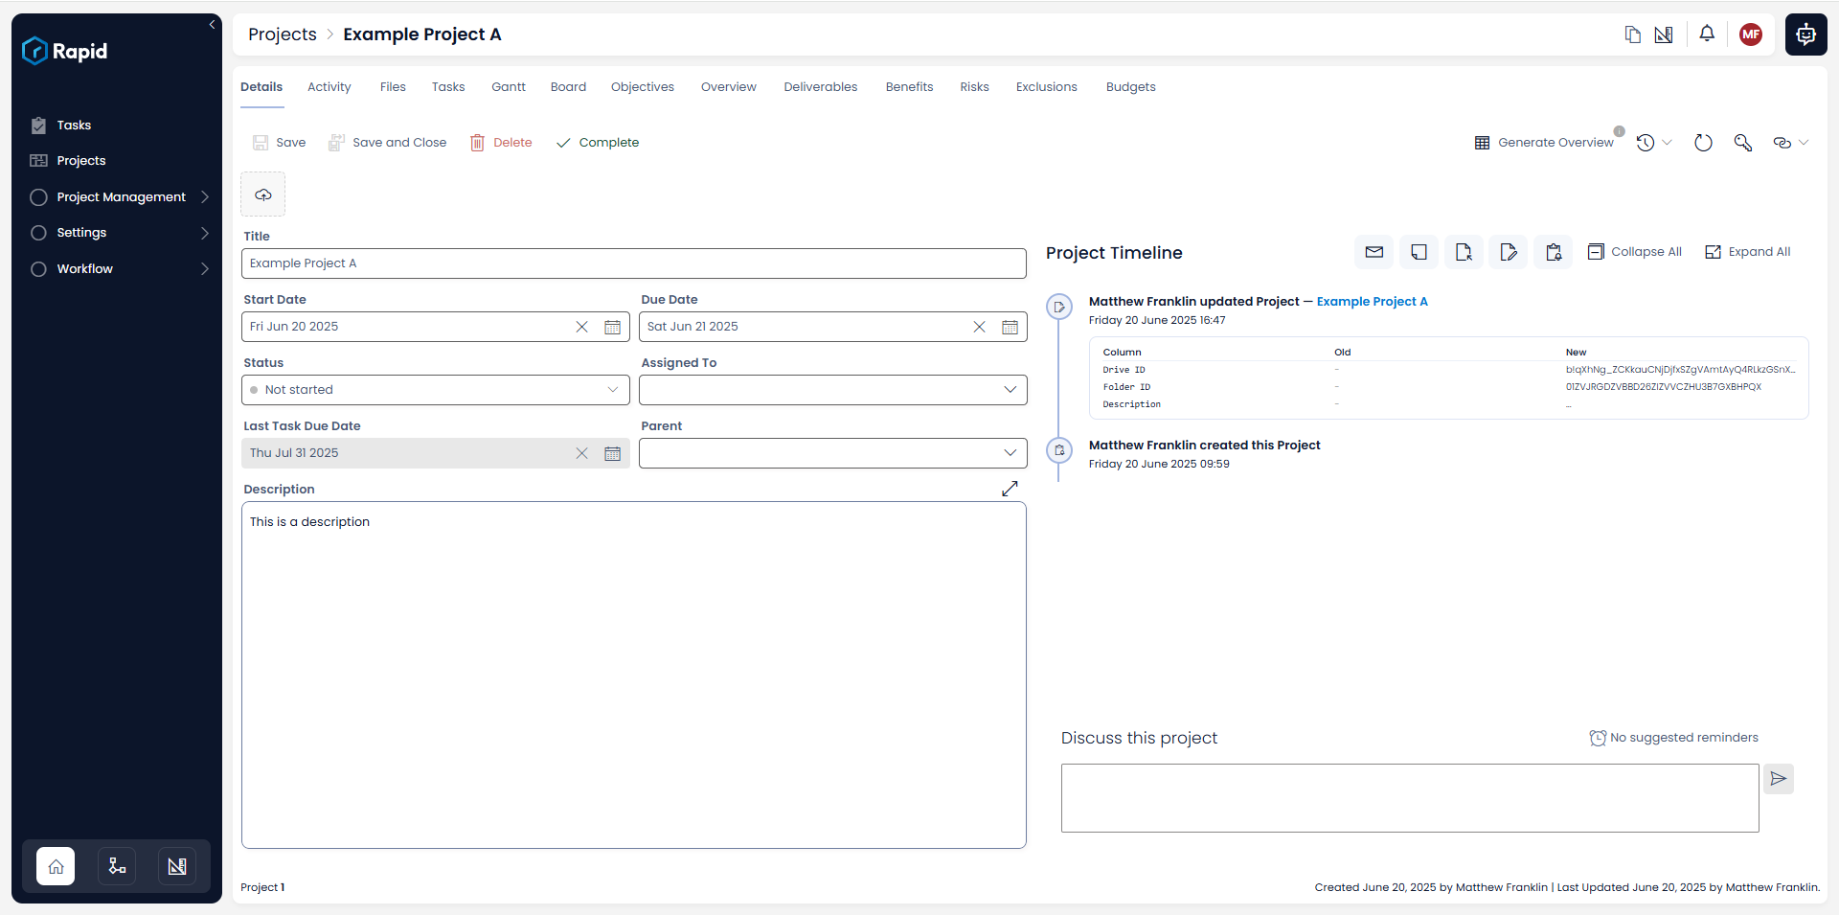
Task: Click Save and Close
Action: pos(387,143)
